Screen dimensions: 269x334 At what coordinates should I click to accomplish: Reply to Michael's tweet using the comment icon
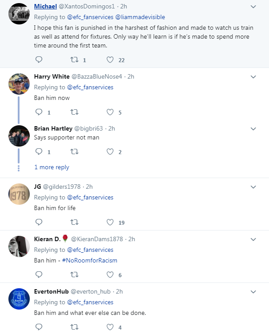pos(39,60)
